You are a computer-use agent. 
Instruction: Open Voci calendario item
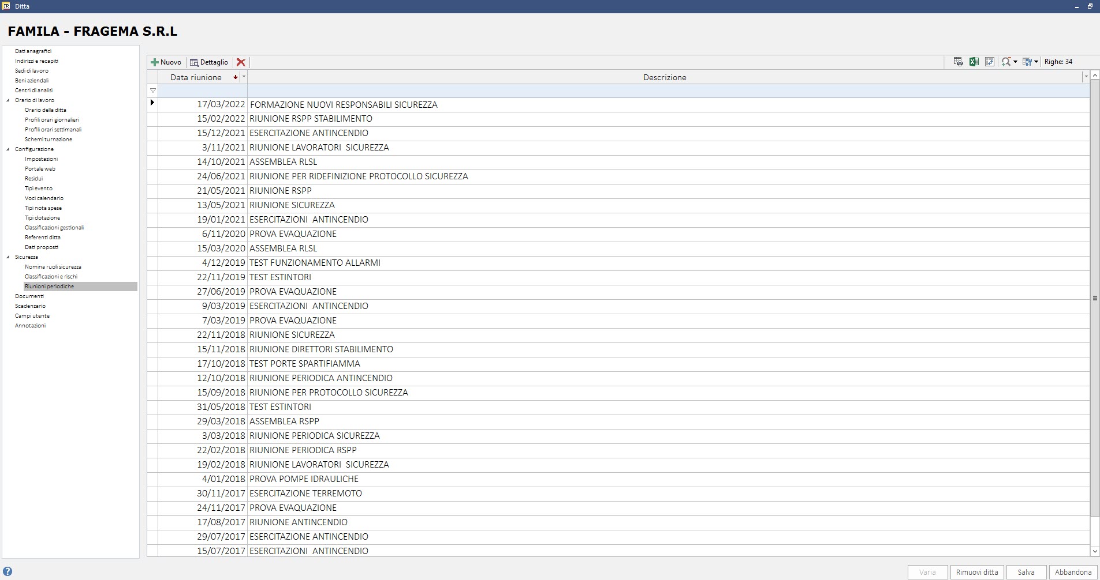pos(44,198)
